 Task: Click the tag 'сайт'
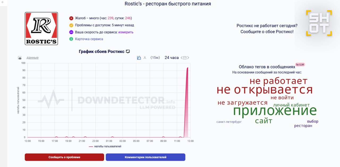[x=264, y=121]
